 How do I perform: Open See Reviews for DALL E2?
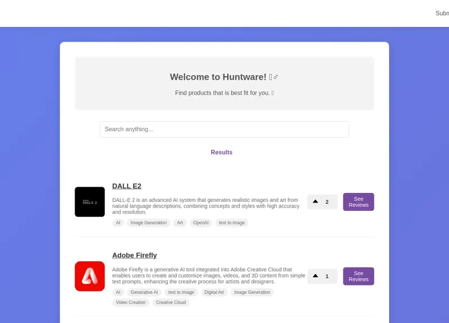(358, 201)
